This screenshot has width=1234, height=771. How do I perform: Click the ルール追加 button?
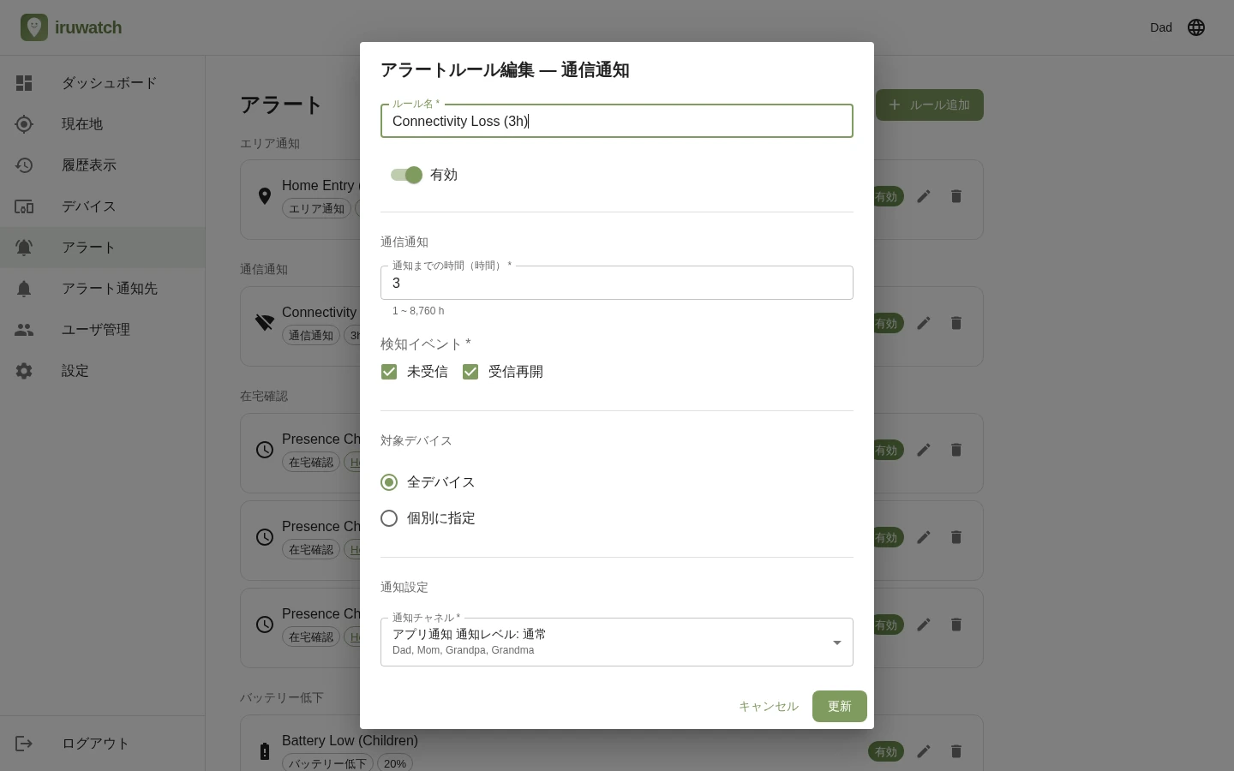[x=930, y=105]
